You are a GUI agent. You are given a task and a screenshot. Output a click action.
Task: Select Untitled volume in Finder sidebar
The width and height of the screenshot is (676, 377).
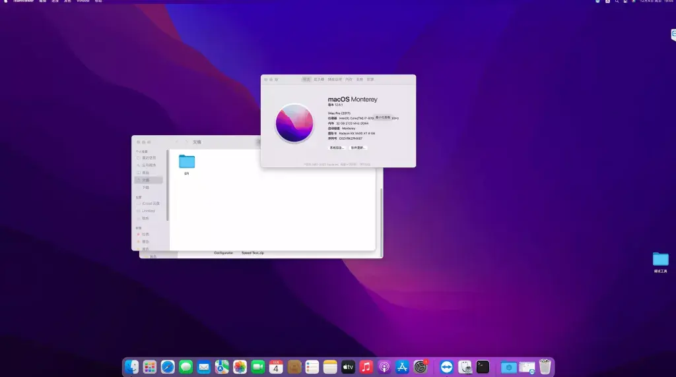tap(149, 211)
